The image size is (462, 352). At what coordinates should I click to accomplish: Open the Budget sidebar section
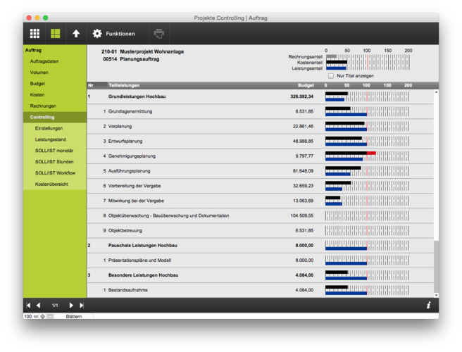37,83
